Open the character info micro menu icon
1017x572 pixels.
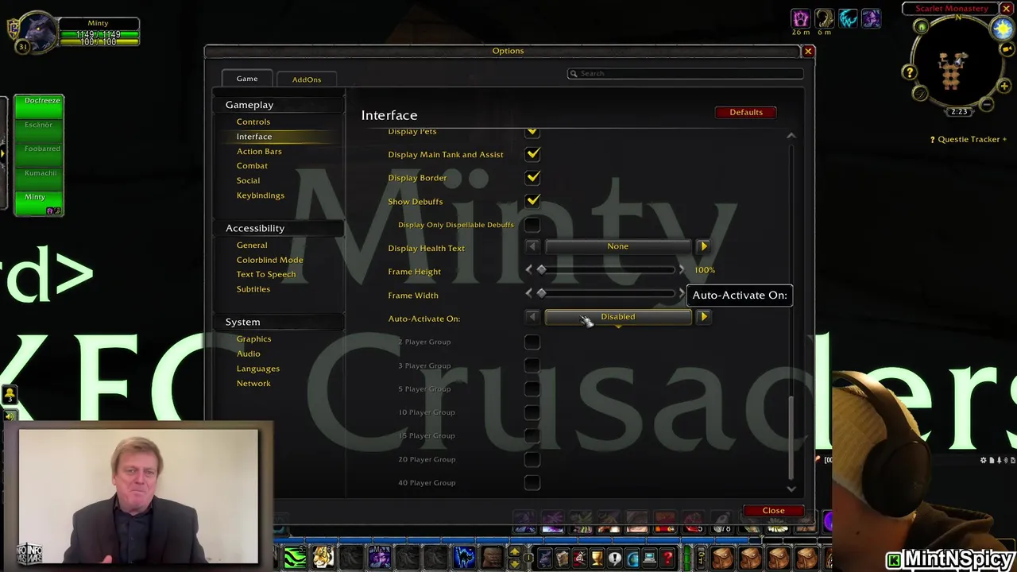547,558
